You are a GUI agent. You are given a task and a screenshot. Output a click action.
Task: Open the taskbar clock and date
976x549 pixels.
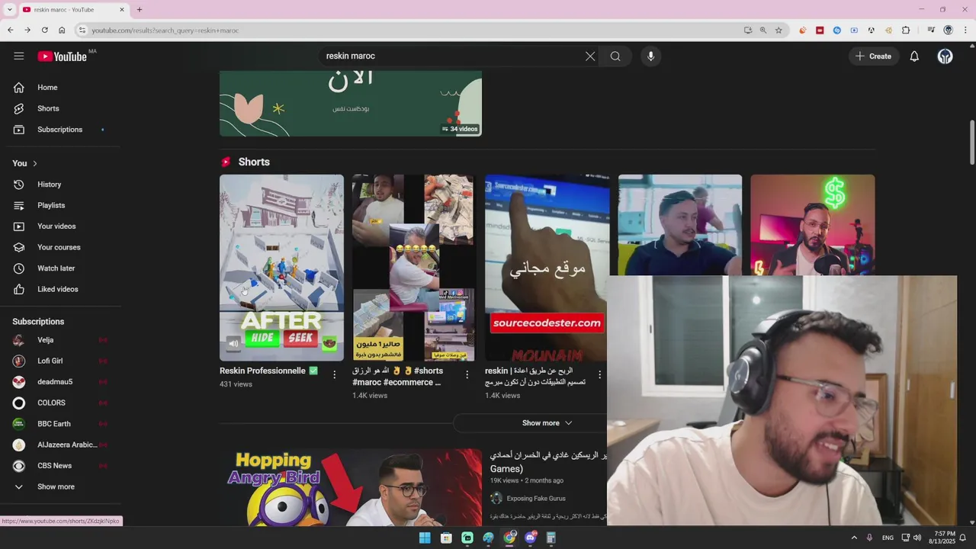(x=942, y=538)
